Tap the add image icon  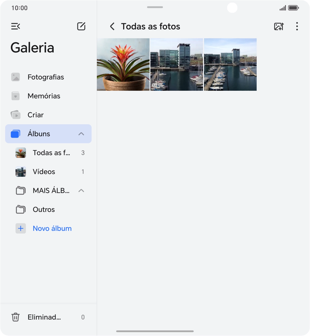coord(279,26)
